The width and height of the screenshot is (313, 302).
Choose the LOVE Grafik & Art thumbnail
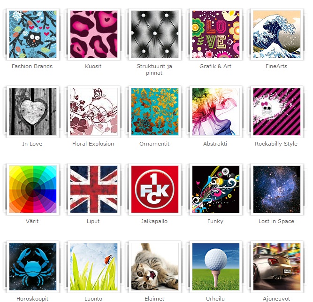(x=216, y=34)
